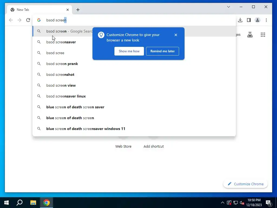Open the network tray icon
277x208 pixels.
[236, 203]
